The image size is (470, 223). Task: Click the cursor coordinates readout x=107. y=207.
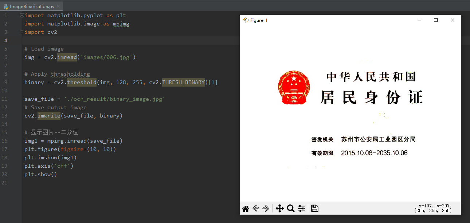click(x=435, y=206)
